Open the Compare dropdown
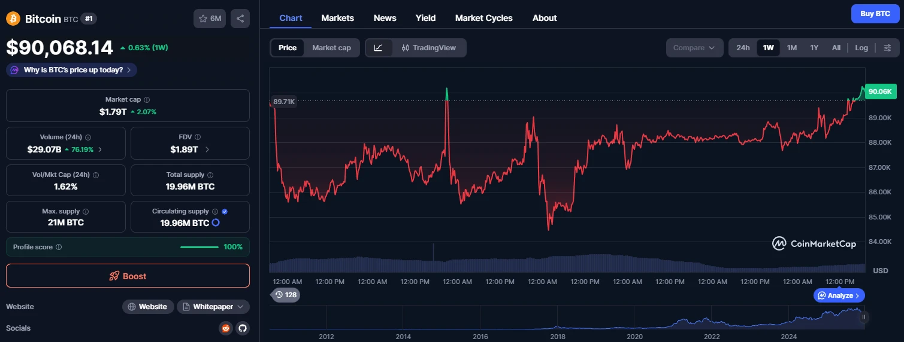Screen dimensions: 904x342 tap(694, 48)
